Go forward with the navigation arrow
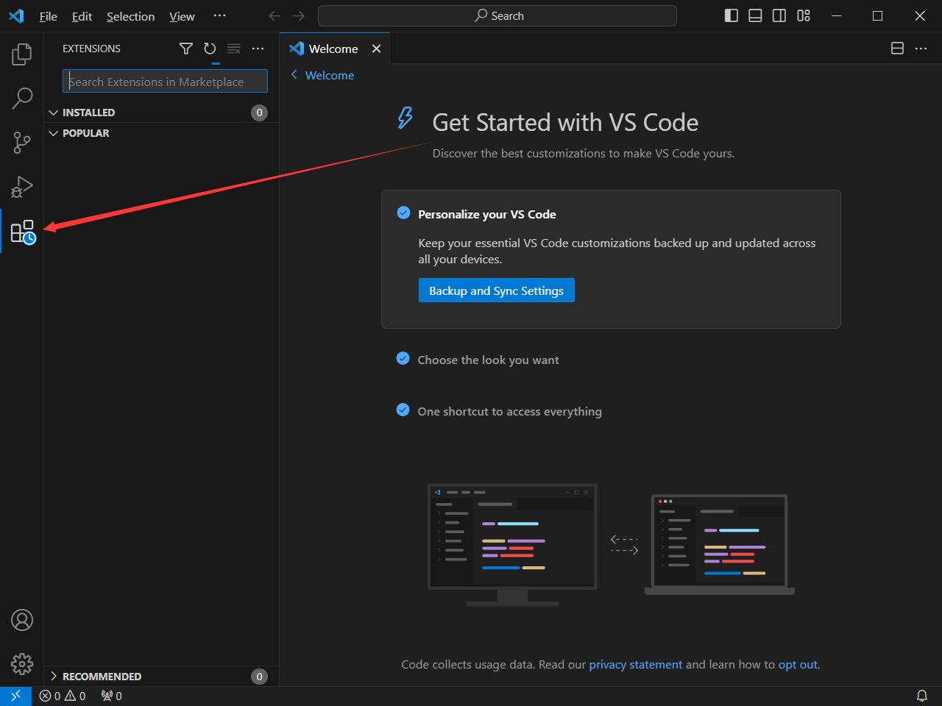The image size is (942, 706). [299, 15]
